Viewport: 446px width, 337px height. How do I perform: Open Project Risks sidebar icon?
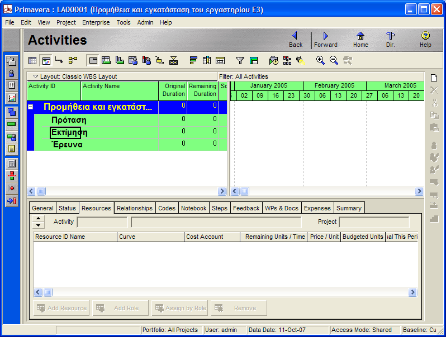[12, 201]
